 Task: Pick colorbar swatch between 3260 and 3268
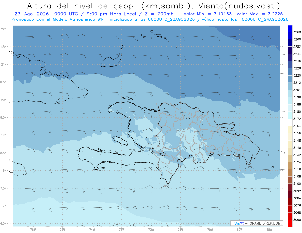290,36
